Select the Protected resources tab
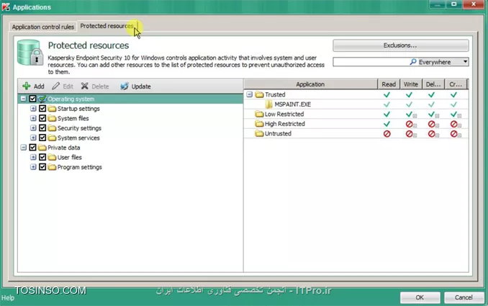The height and width of the screenshot is (306, 488). tap(107, 26)
